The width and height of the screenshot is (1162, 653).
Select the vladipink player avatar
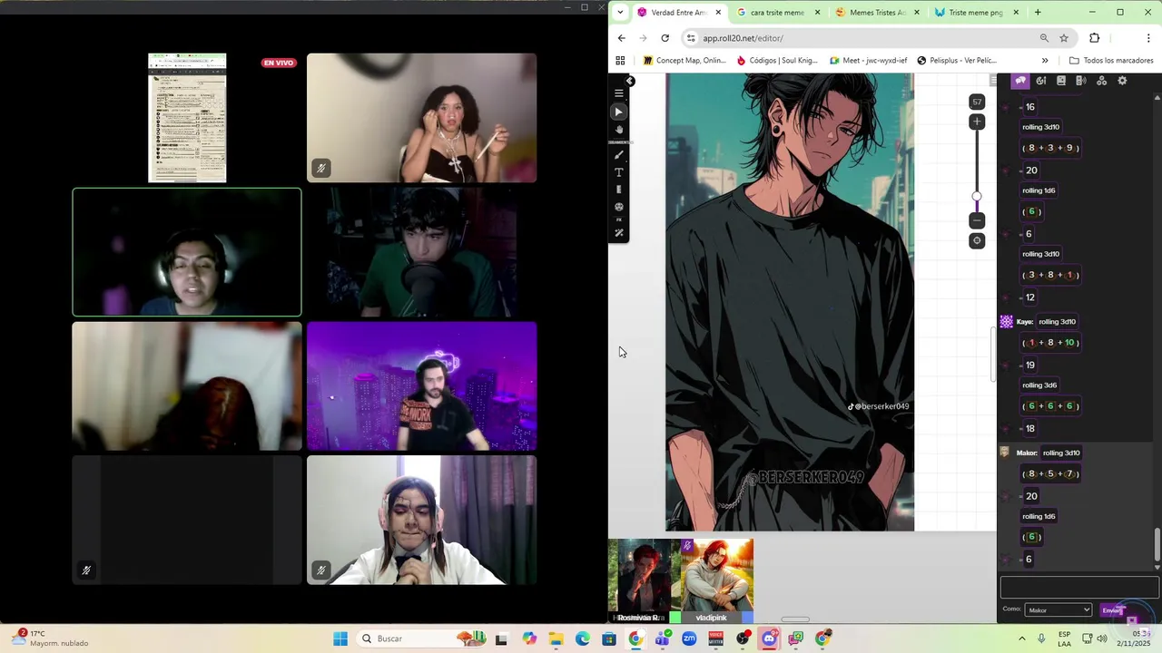[x=717, y=580]
